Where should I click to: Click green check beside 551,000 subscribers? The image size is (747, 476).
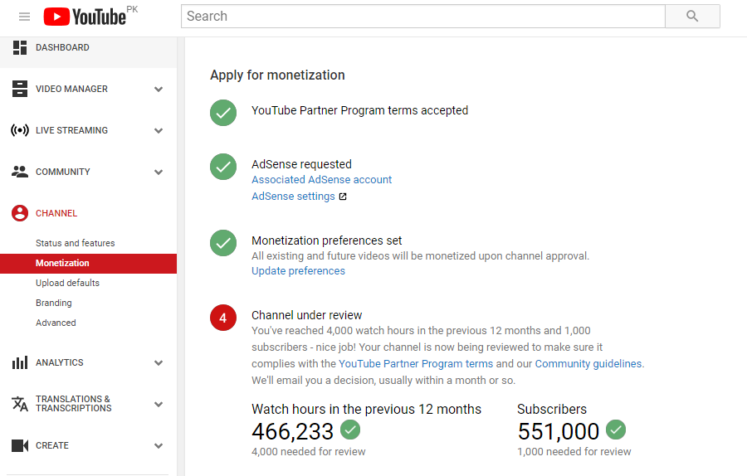pyautogui.click(x=616, y=430)
